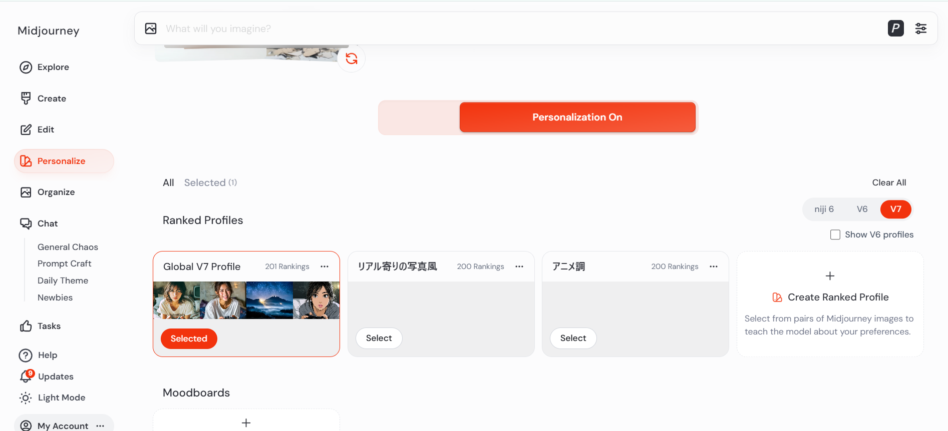This screenshot has height=431, width=948.
Task: Click the Ranked Profiles heading
Action: (x=203, y=220)
